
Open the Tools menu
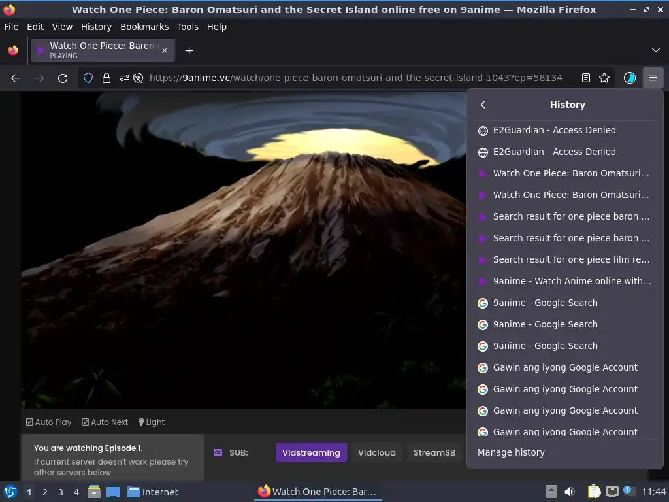(x=188, y=27)
